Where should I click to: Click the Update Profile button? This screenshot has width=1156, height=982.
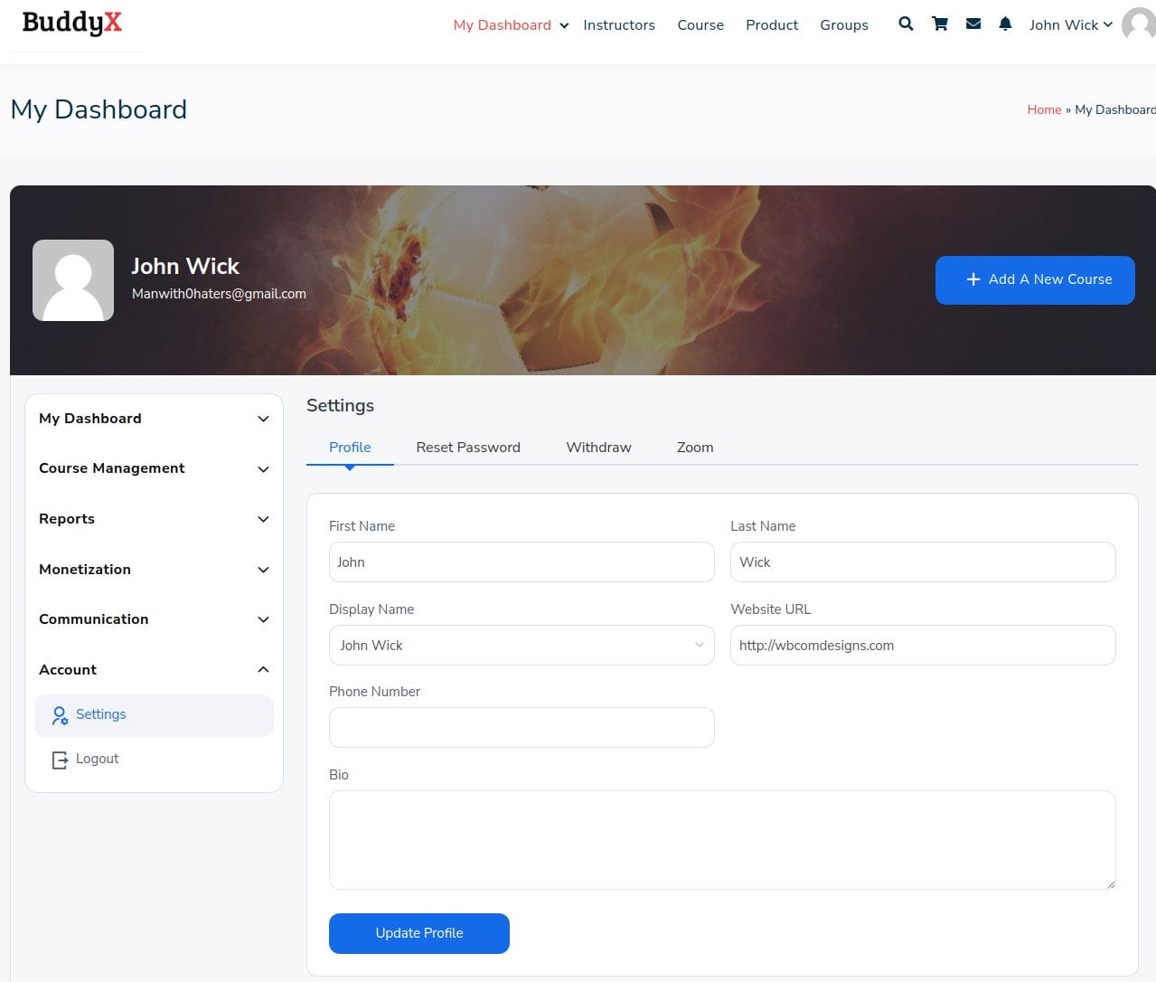[419, 933]
